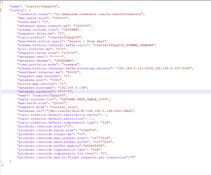
Task: Select the value "100000"
Action: pos(69,53)
